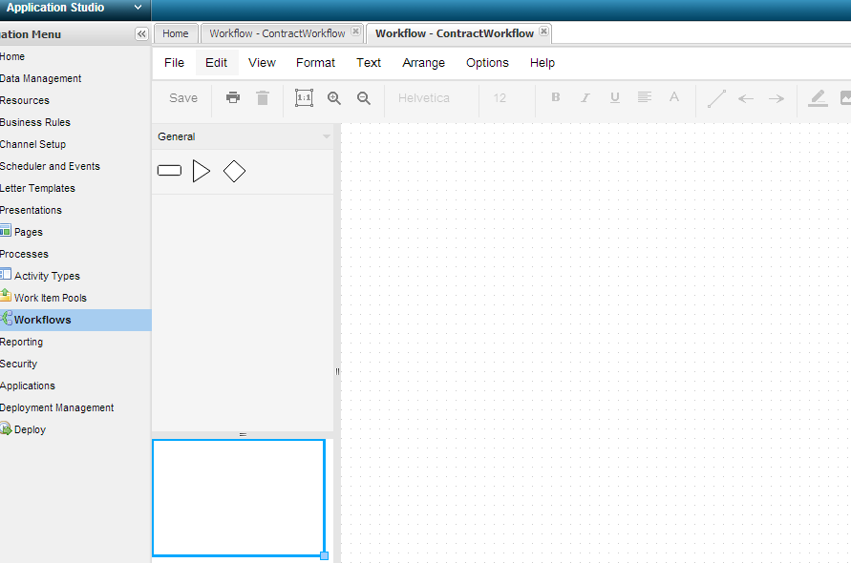Click the horizontal outline splitter handle
Image resolution: width=851 pixels, height=563 pixels.
(x=243, y=434)
